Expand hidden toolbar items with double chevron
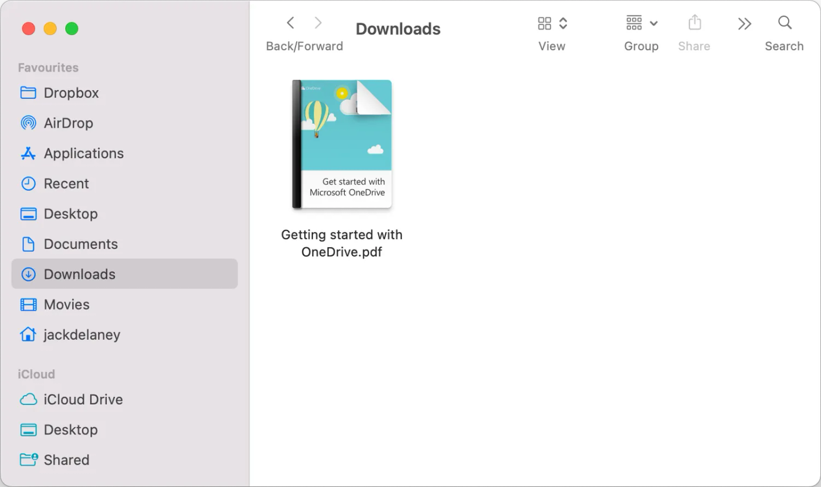Viewport: 821px width, 487px height. (744, 23)
